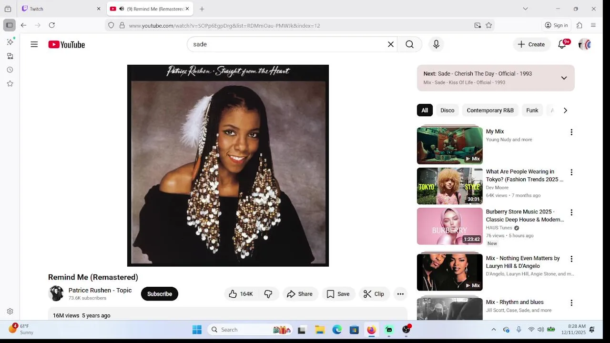Screen dimensions: 610x343
Task: Reload the current page
Action: 52,25
